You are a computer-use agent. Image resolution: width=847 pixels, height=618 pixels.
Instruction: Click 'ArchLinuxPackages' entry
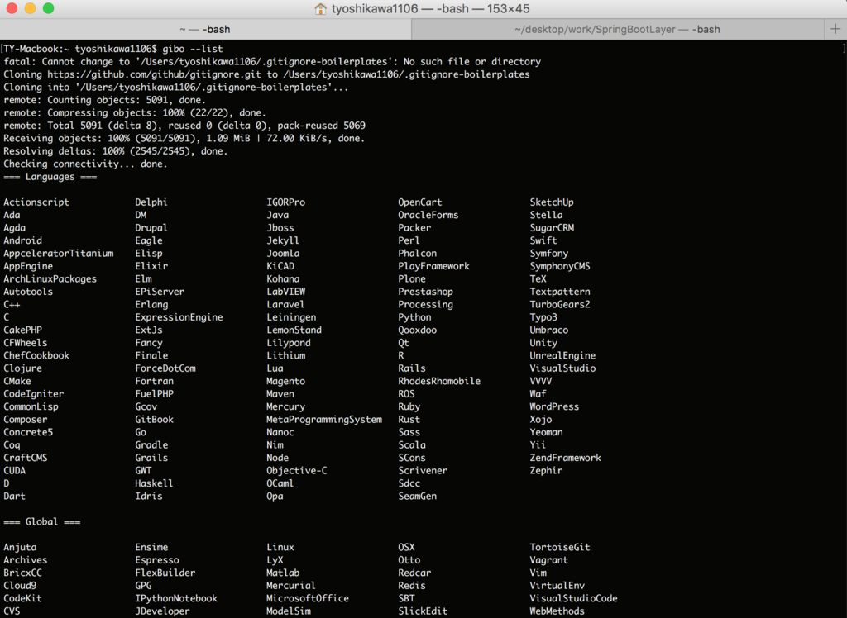pyautogui.click(x=50, y=279)
